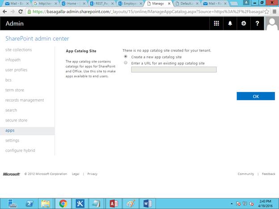Viewport: 279px width, 209px height.
Task: Open search in the sidebar
Action: [11, 110]
